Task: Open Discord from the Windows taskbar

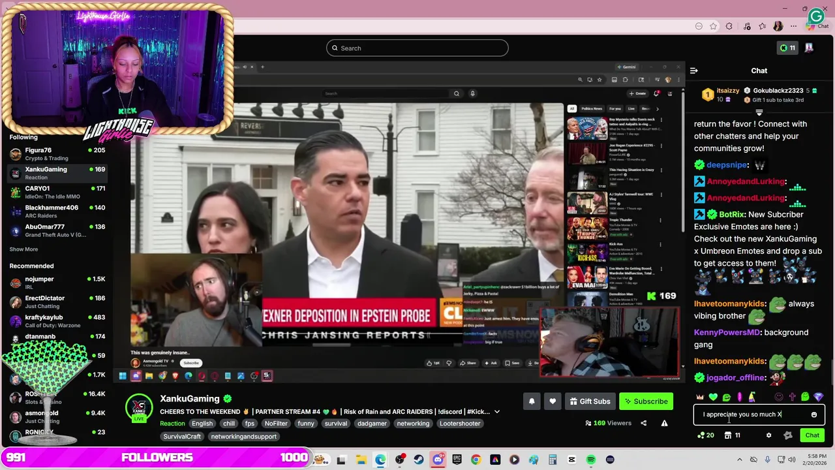Action: point(438,460)
